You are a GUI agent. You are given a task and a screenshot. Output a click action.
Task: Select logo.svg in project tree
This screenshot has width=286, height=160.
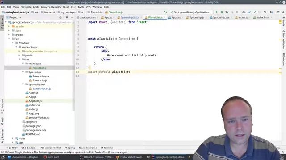point(34,113)
